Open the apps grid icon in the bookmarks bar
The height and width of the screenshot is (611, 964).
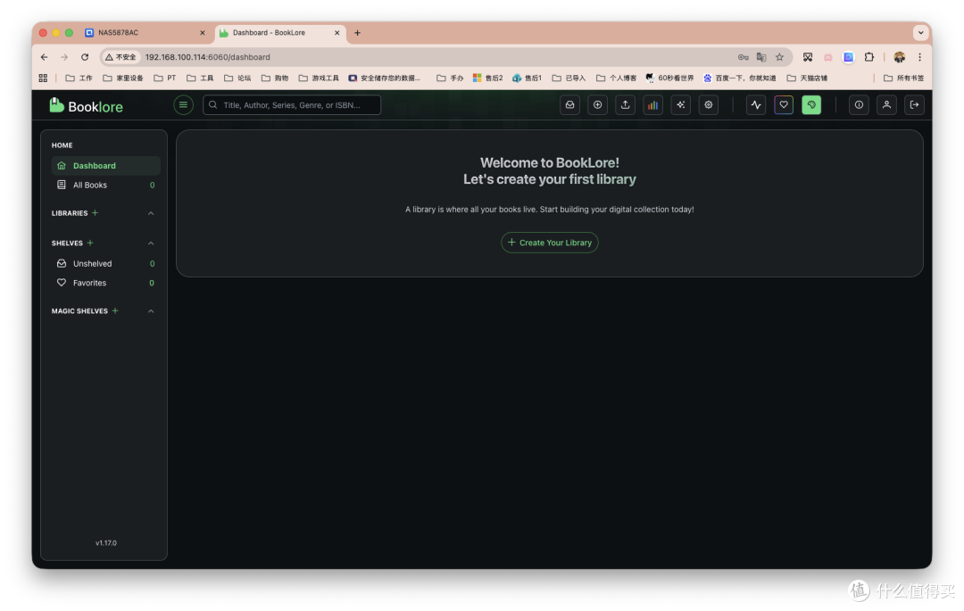click(43, 78)
